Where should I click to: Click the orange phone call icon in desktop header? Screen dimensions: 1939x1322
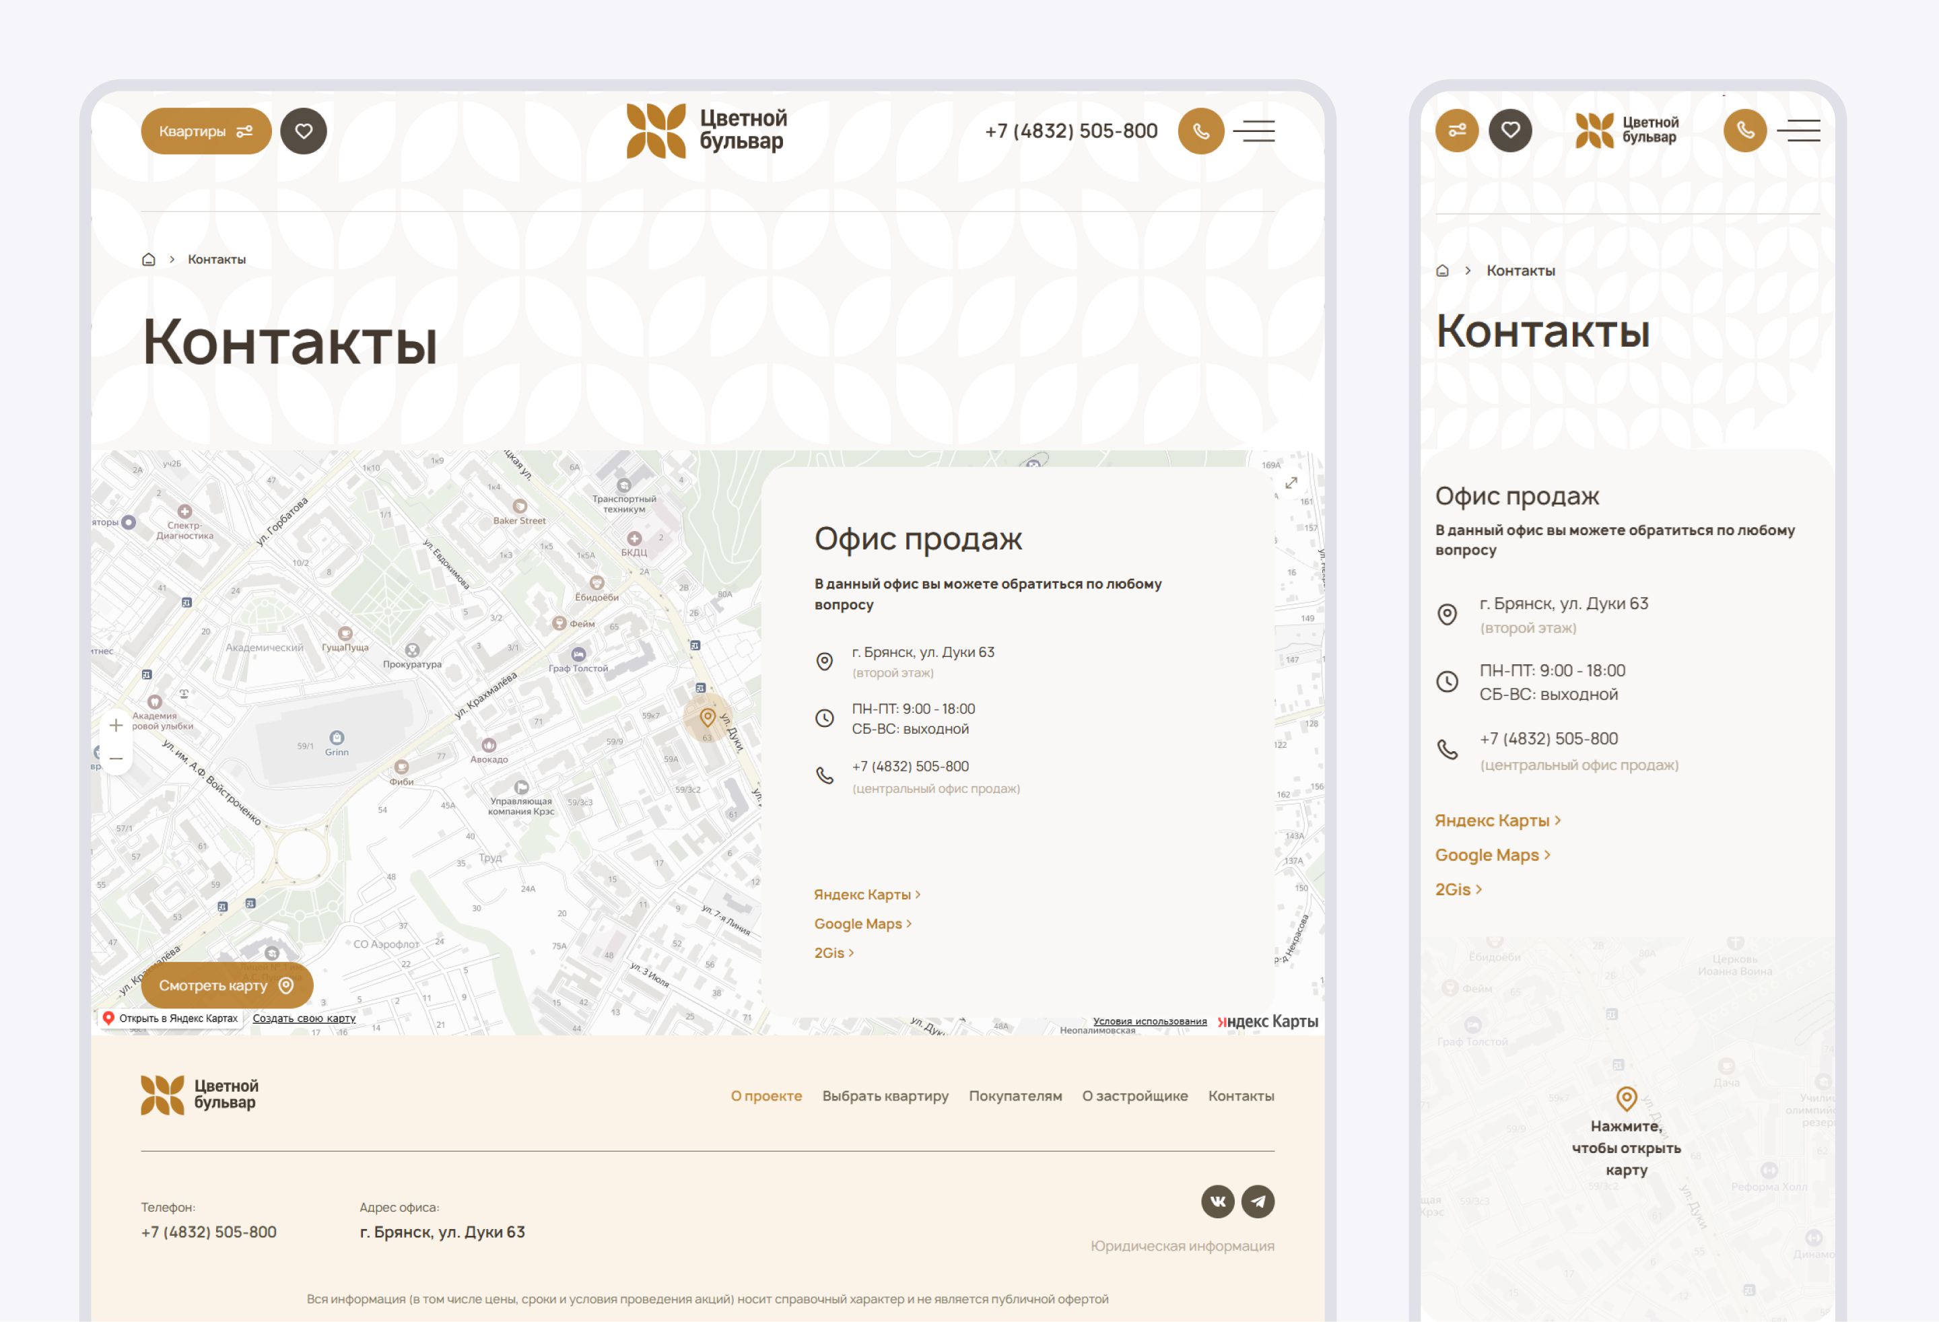(x=1200, y=131)
